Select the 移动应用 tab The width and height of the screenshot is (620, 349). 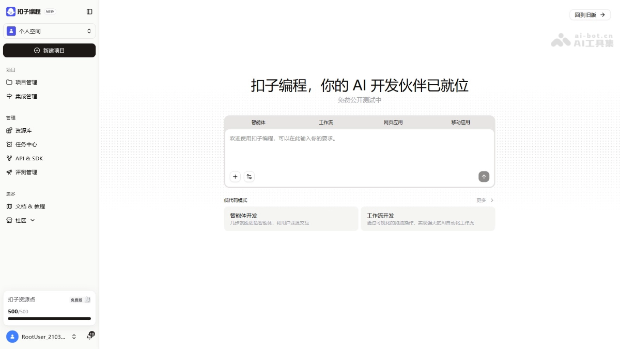[x=460, y=123]
